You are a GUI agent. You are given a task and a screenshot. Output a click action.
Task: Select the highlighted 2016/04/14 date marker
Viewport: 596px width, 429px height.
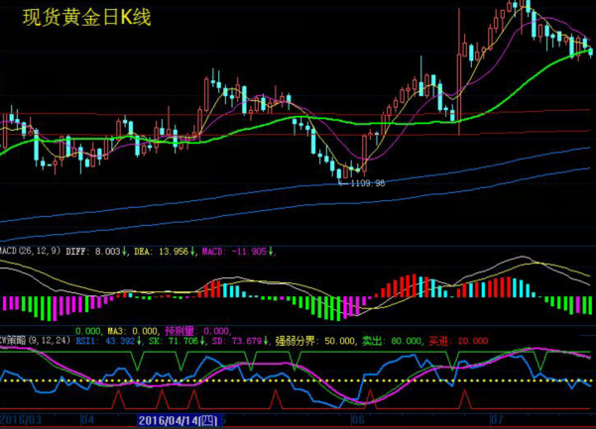click(176, 421)
